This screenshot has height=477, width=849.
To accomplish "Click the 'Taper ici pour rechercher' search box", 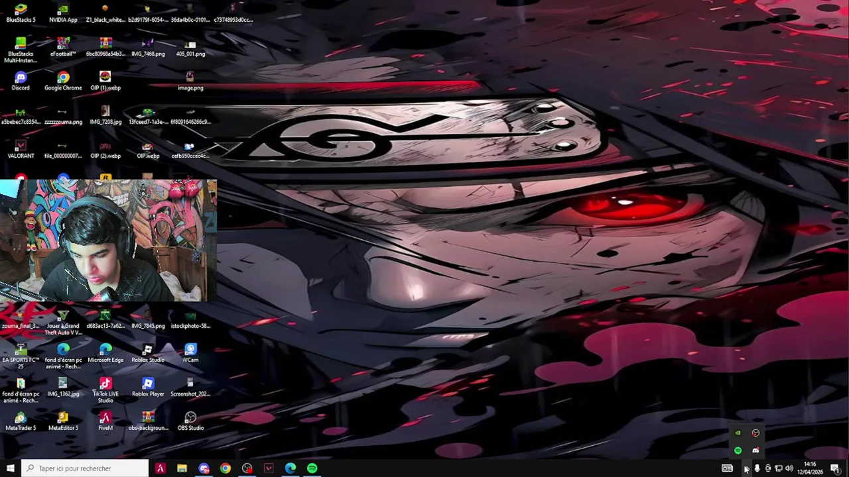I will [x=85, y=468].
